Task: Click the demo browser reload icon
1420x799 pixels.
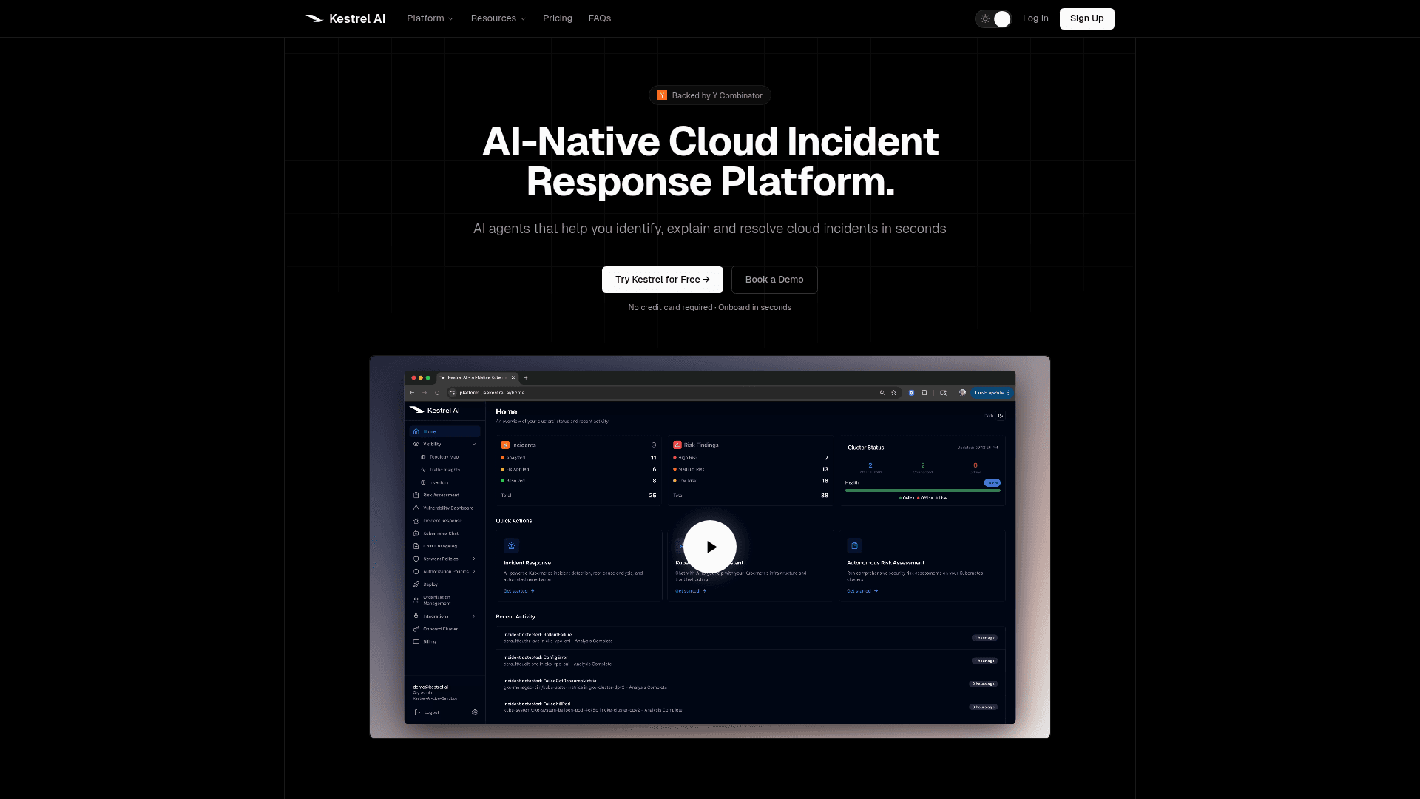Action: pos(437,393)
